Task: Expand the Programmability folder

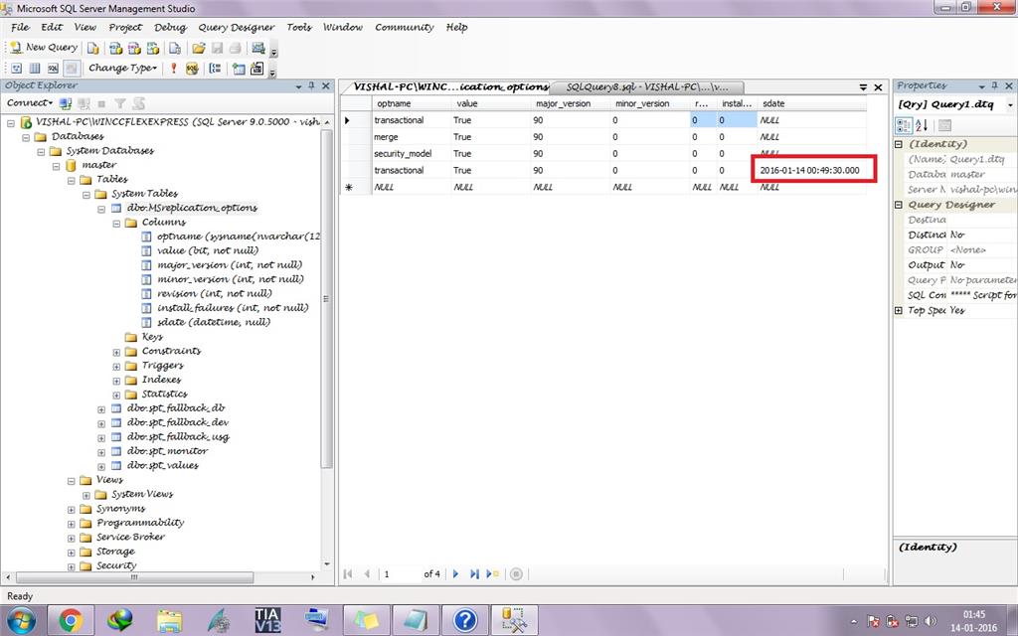Action: click(72, 524)
